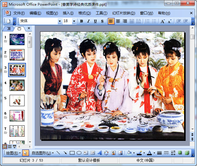Insert a horizontal Text Box
The height and width of the screenshot is (166, 197).
point(86,153)
